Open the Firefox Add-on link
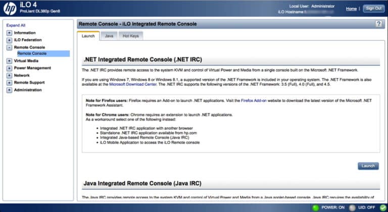 (x=254, y=101)
